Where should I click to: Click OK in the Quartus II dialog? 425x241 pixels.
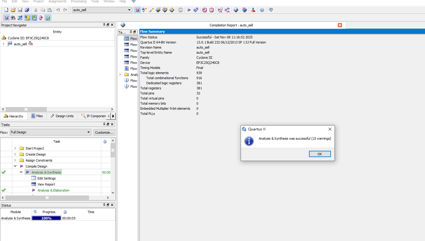(x=320, y=154)
